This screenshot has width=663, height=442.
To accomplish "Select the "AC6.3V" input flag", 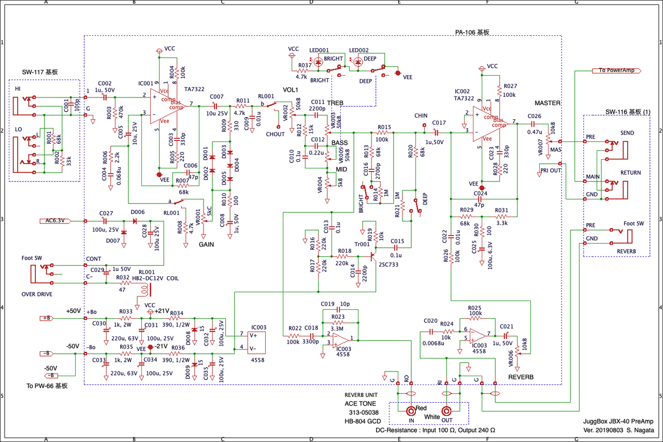I will tap(56, 221).
